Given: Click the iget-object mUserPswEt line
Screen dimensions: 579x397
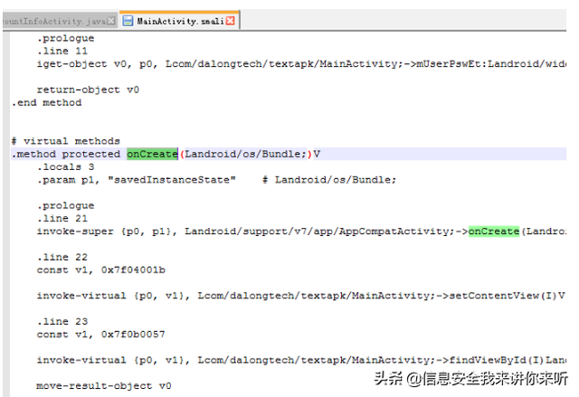Looking at the screenshot, I should click(x=301, y=64).
